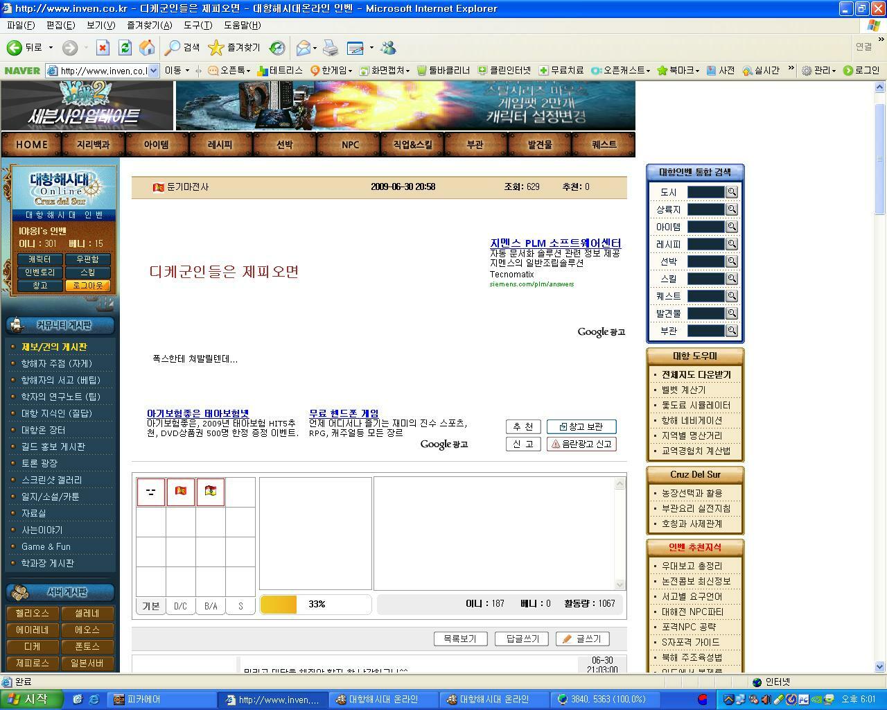887x710 pixels.
Task: Click the edit page toolbar icon
Action: pyautogui.click(x=355, y=48)
